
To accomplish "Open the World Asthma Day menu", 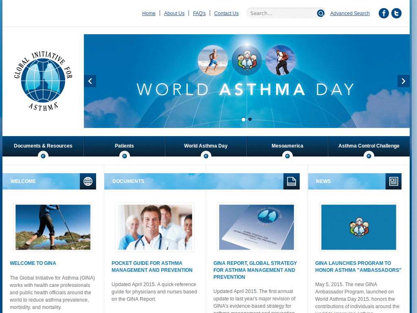I will (206, 146).
